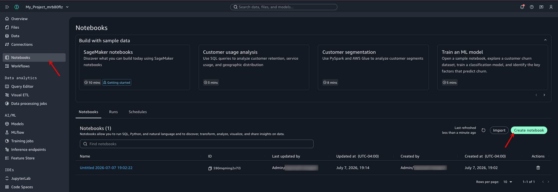This screenshot has width=558, height=192.
Task: Click the 10 mins duration badge
Action: click(92, 82)
